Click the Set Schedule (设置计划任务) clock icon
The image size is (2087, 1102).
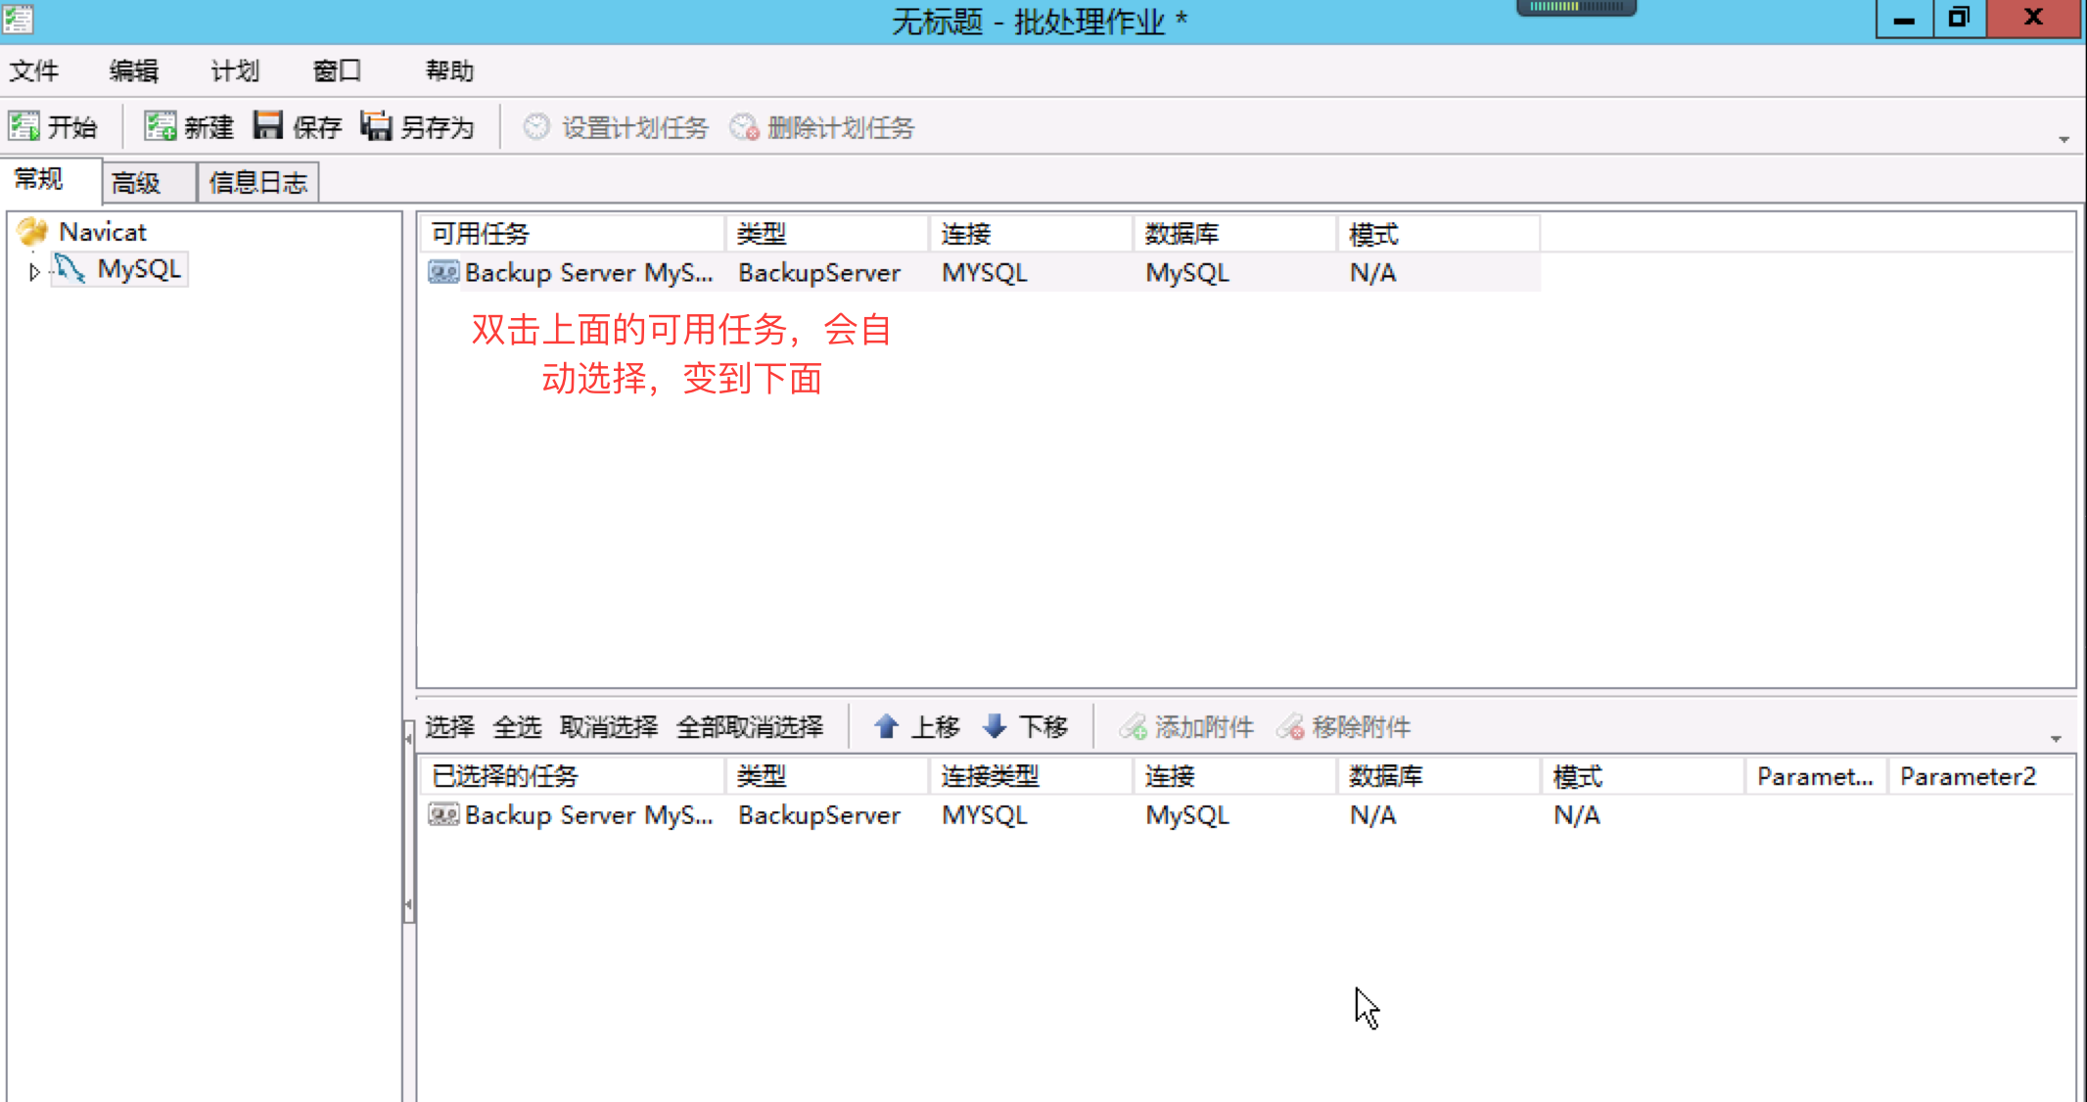tap(536, 127)
